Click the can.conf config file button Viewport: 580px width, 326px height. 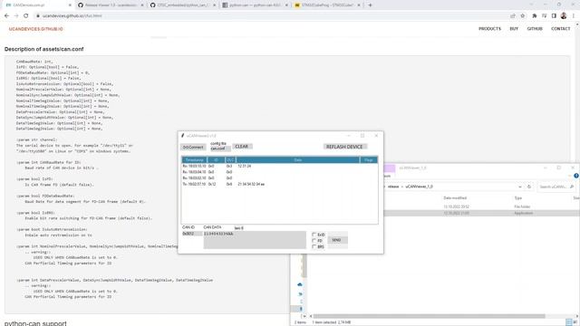[x=220, y=149]
